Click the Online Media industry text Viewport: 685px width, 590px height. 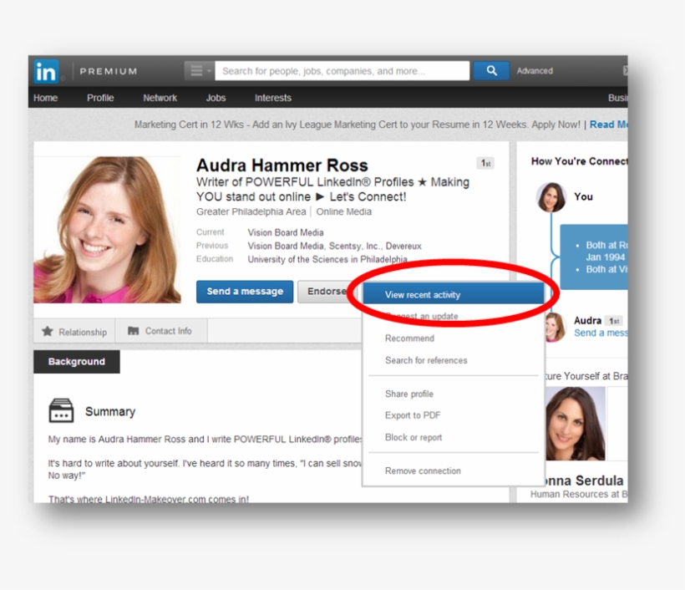344,212
